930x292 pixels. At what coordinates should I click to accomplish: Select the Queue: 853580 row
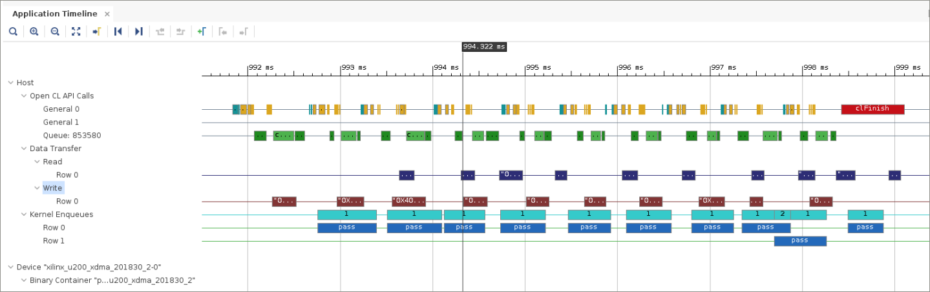pos(72,136)
